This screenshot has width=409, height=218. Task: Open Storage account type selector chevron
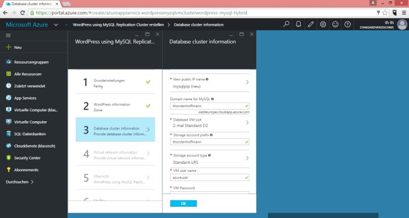pyautogui.click(x=247, y=158)
